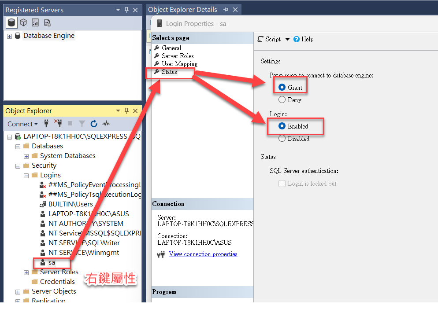The height and width of the screenshot is (320, 438).
Task: Select the Grant radio button
Action: click(x=282, y=87)
